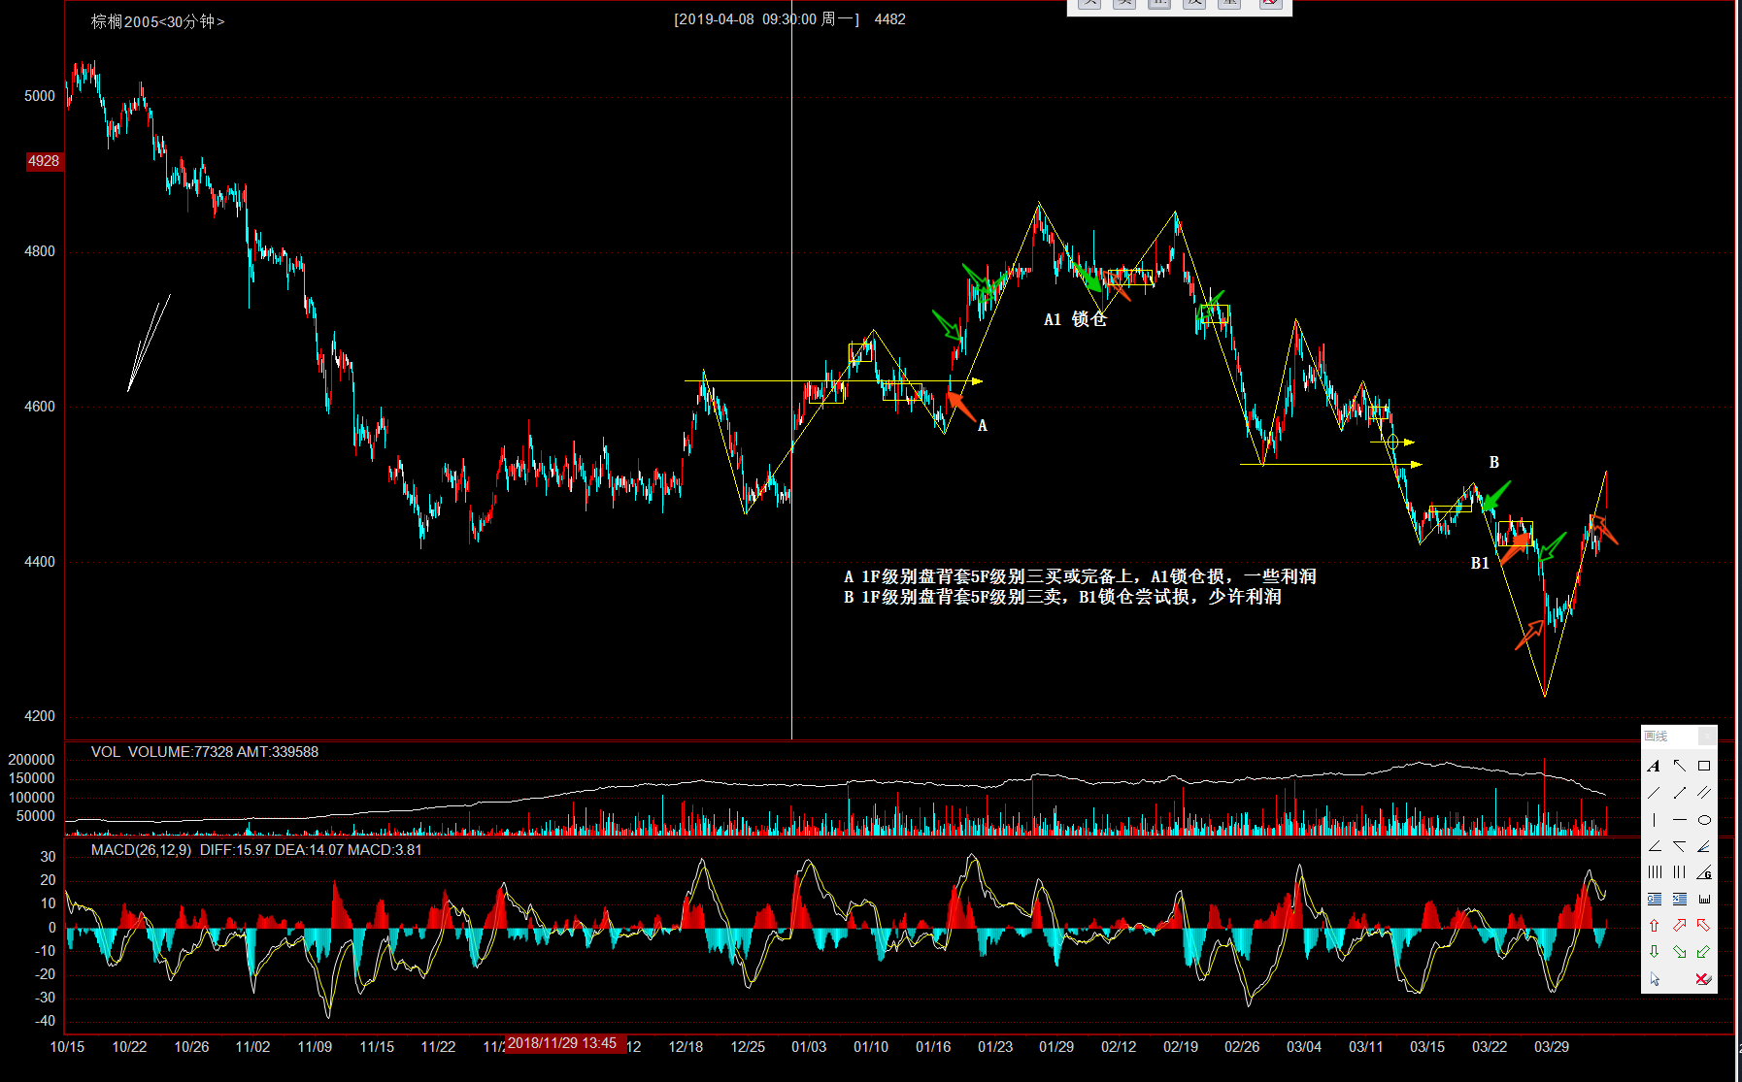Close the 画线 drawing tools palette

point(1707,737)
